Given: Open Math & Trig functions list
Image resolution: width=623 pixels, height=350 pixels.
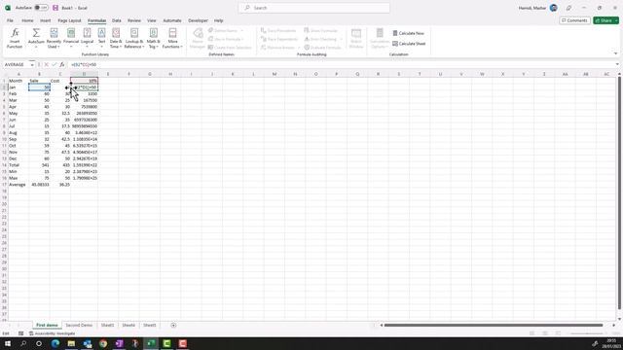Looking at the screenshot, I should click(154, 39).
